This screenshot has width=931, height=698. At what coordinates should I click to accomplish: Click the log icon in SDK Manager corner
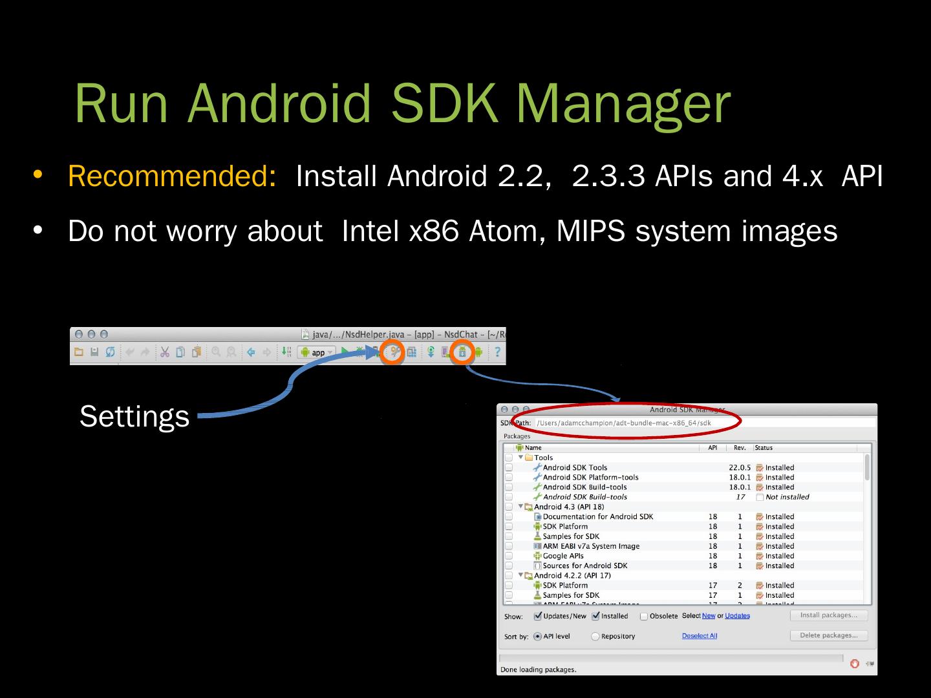pyautogui.click(x=869, y=663)
